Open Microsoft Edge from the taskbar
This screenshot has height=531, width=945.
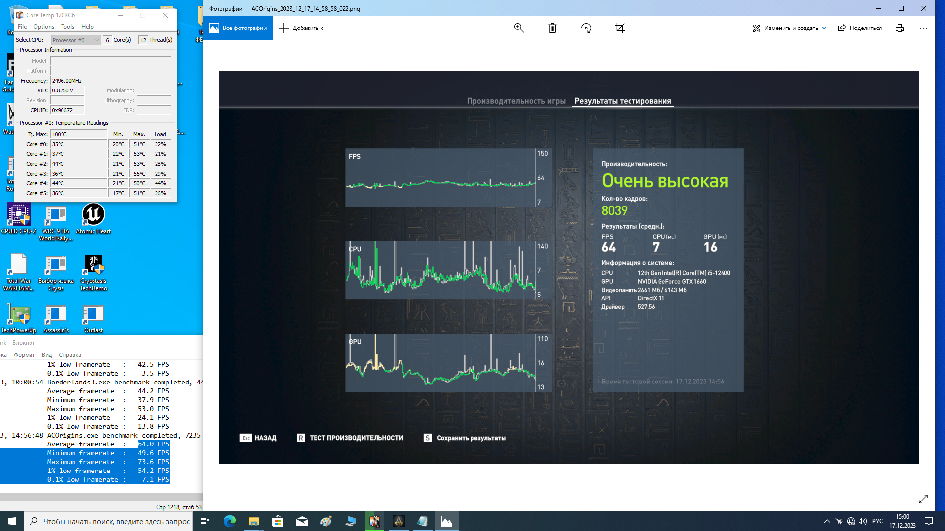(x=229, y=521)
